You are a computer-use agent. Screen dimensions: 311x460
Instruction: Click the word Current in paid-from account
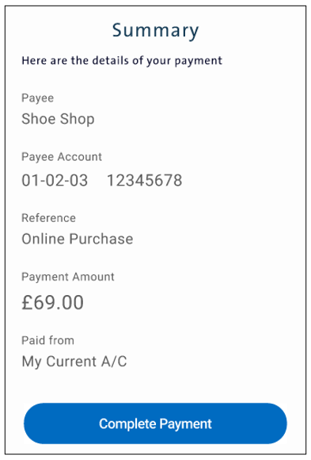click(71, 362)
